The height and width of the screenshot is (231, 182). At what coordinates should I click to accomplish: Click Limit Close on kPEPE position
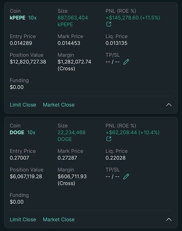click(23, 105)
